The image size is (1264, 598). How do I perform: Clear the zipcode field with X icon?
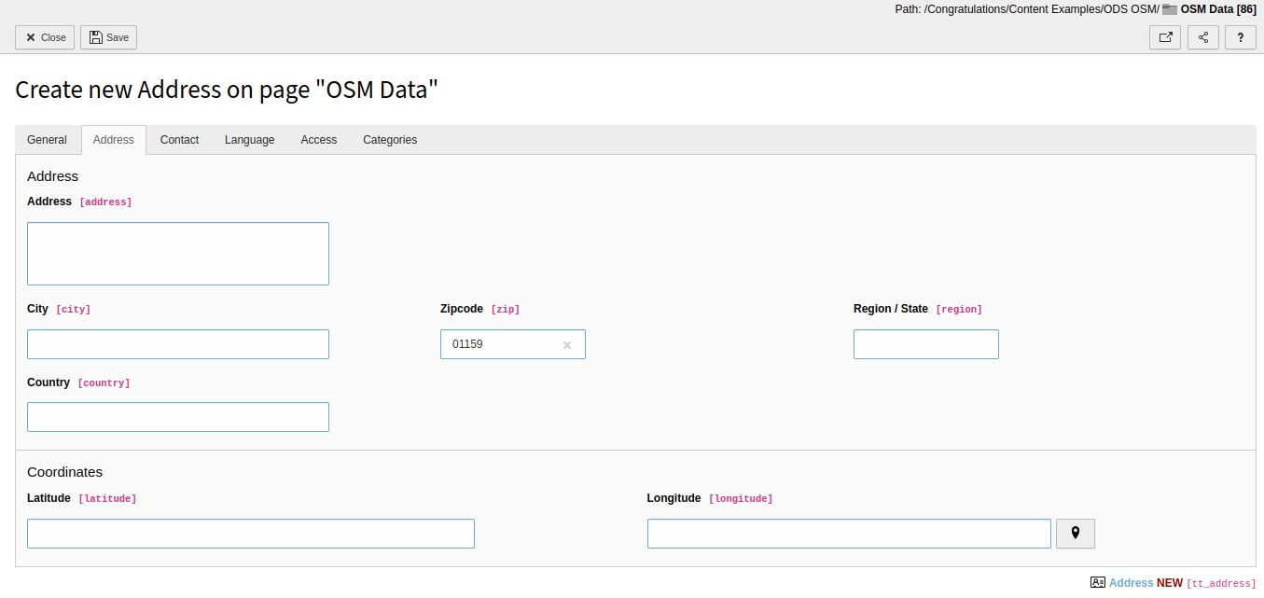point(567,345)
